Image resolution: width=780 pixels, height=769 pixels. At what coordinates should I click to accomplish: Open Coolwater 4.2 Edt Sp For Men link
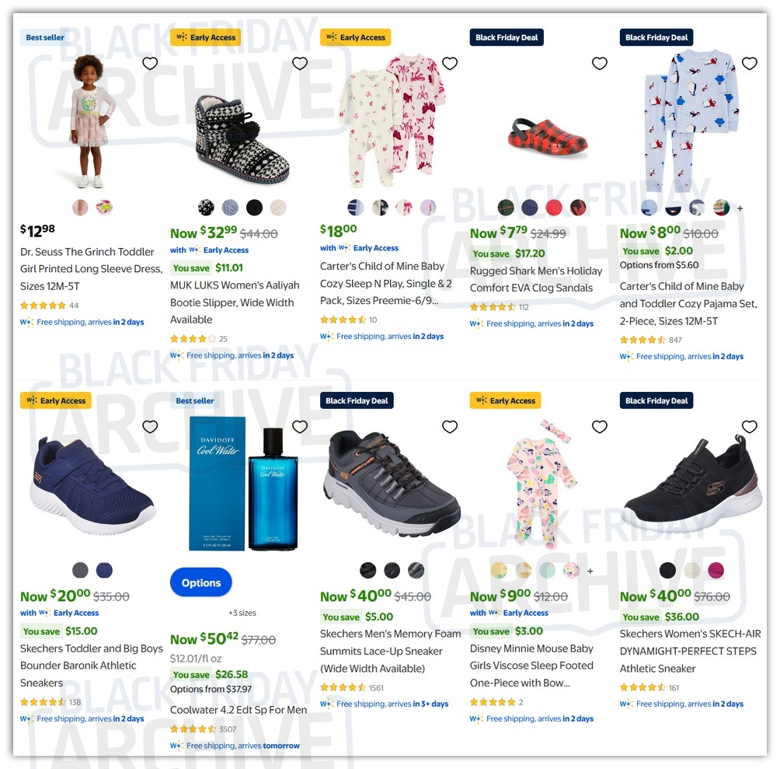(239, 710)
